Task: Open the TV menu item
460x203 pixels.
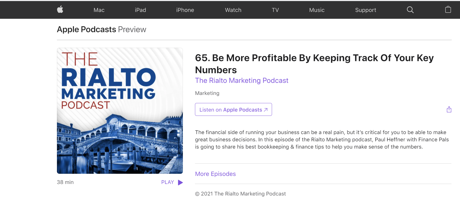Action: pyautogui.click(x=275, y=10)
